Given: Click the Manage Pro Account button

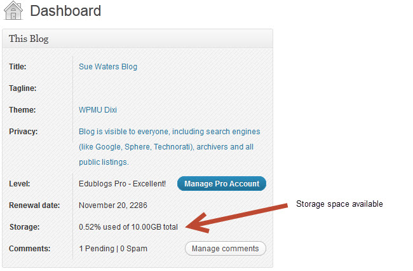Looking at the screenshot, I should [222, 183].
